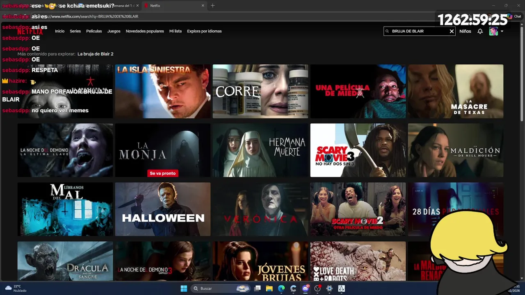Open the Windows Start menu

coord(184,288)
